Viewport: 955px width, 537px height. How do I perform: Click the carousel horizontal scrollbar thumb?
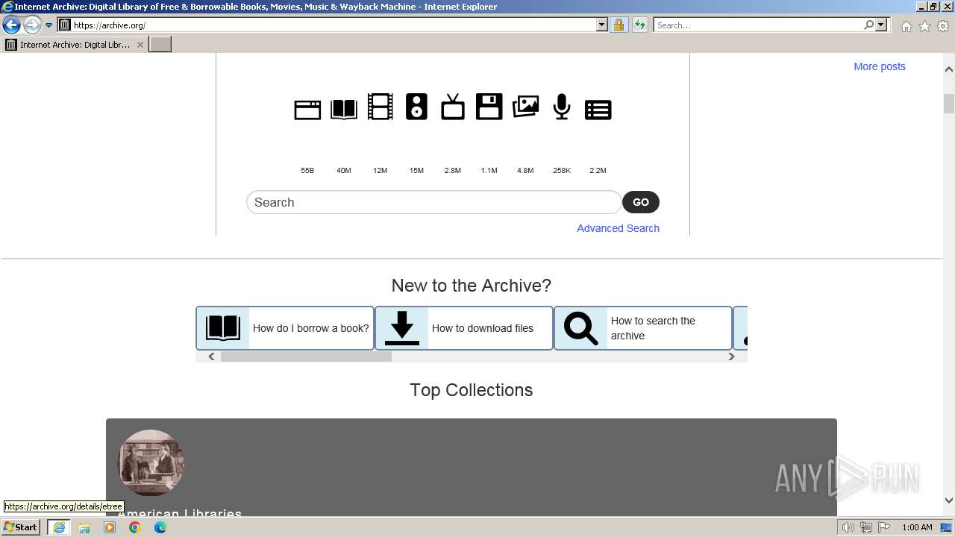click(x=306, y=357)
